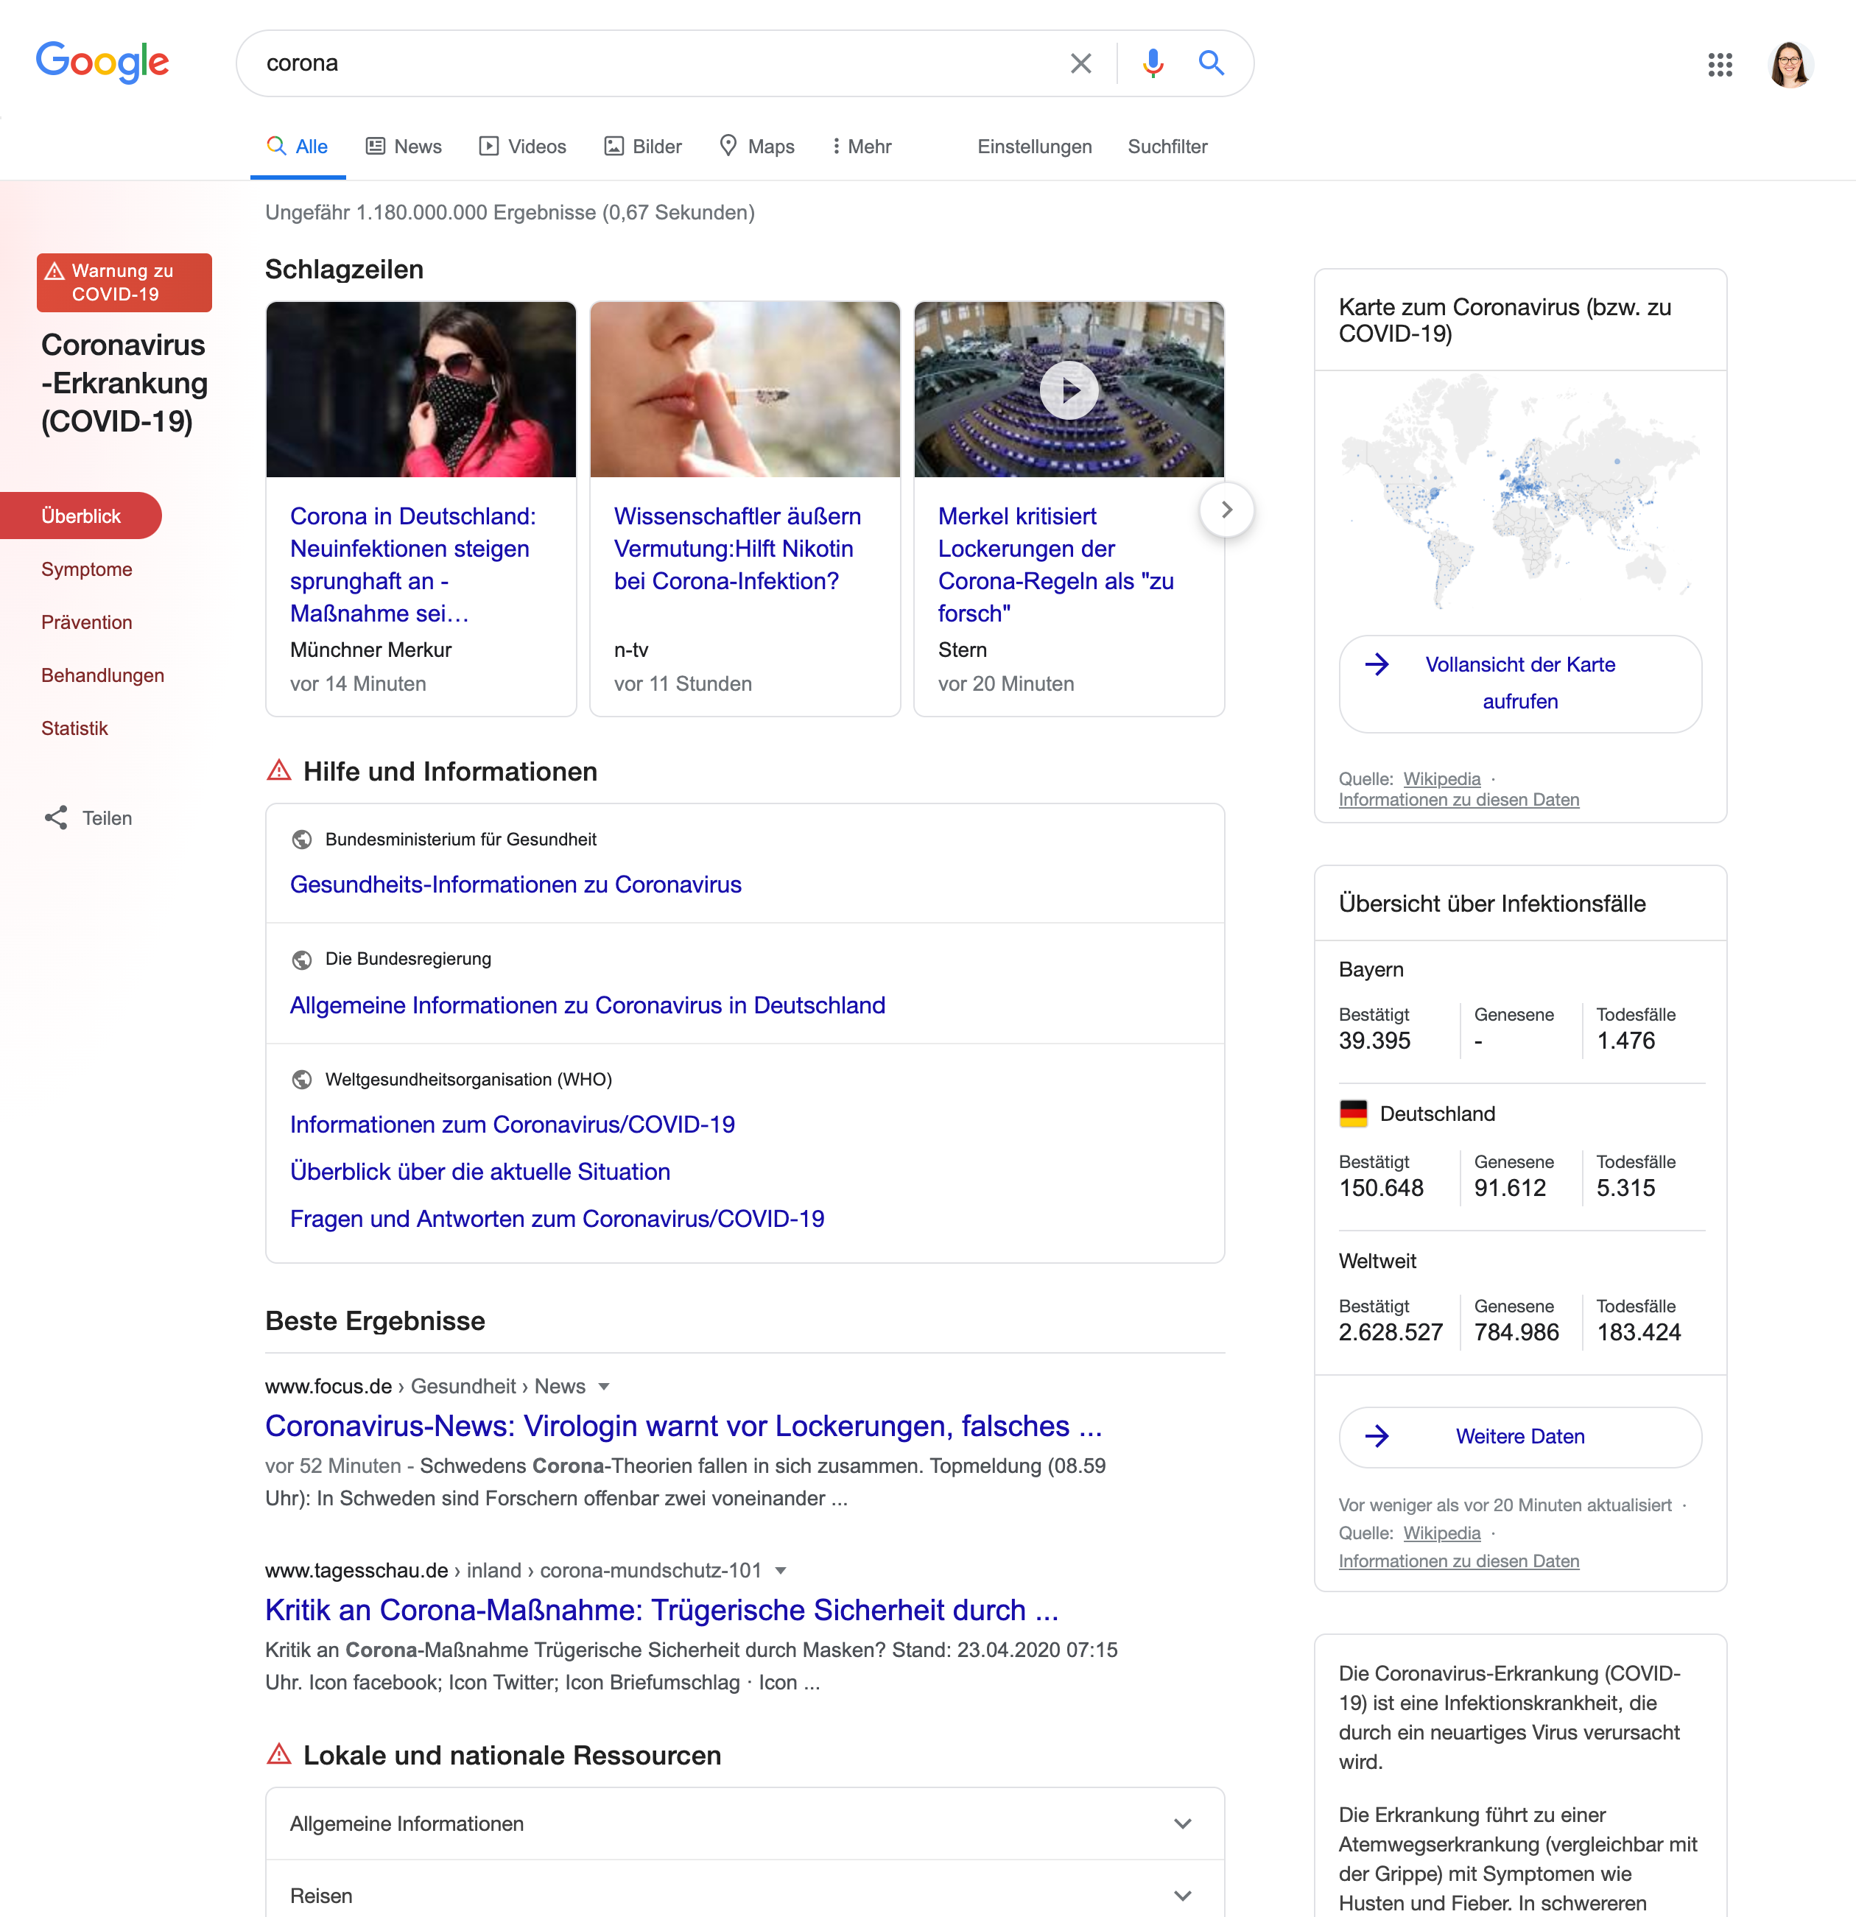Open Fragen und Antworten zum Coronavirus/COVID-19
Image resolution: width=1856 pixels, height=1917 pixels.
click(558, 1219)
